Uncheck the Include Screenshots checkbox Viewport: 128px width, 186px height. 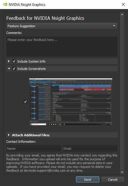pos(14,68)
